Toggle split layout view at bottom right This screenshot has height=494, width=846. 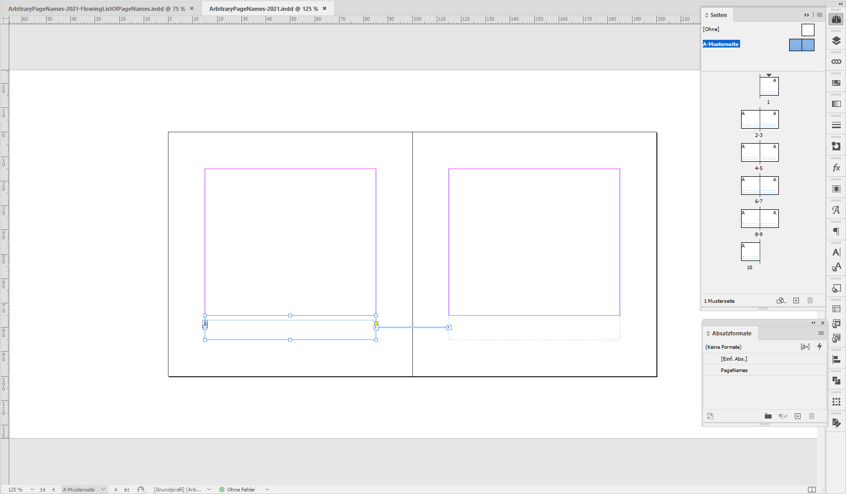point(812,489)
